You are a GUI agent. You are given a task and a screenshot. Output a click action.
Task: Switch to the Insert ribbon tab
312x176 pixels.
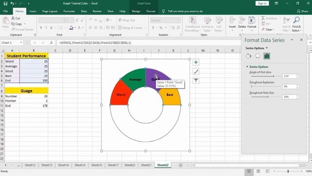[x=33, y=11]
